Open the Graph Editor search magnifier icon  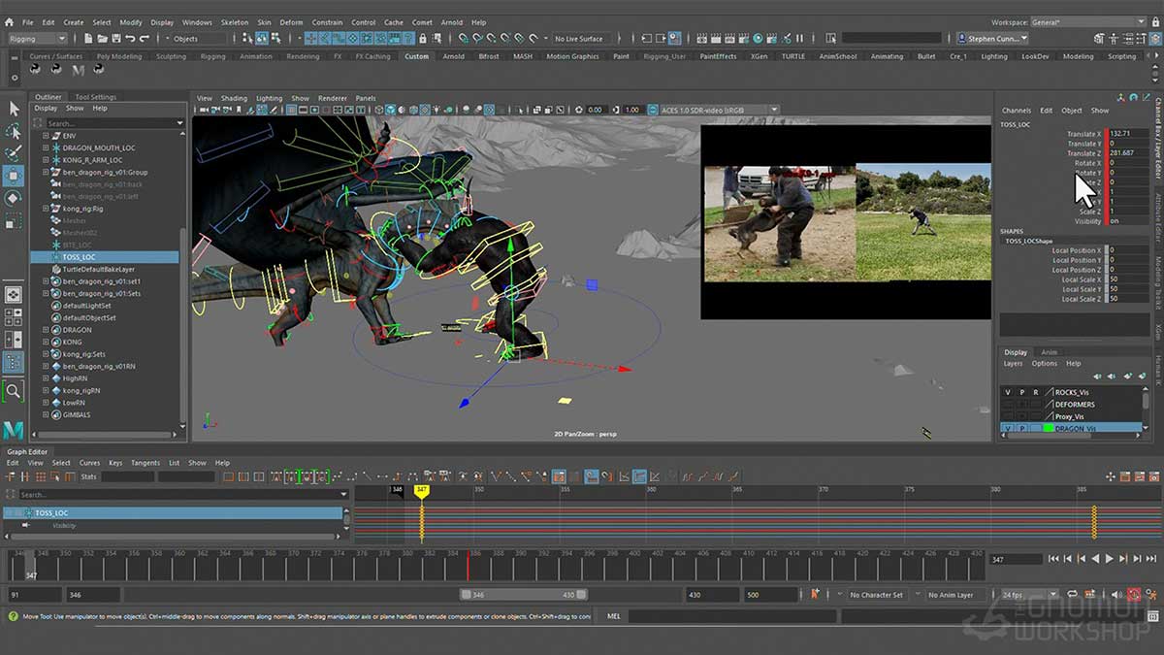11,494
